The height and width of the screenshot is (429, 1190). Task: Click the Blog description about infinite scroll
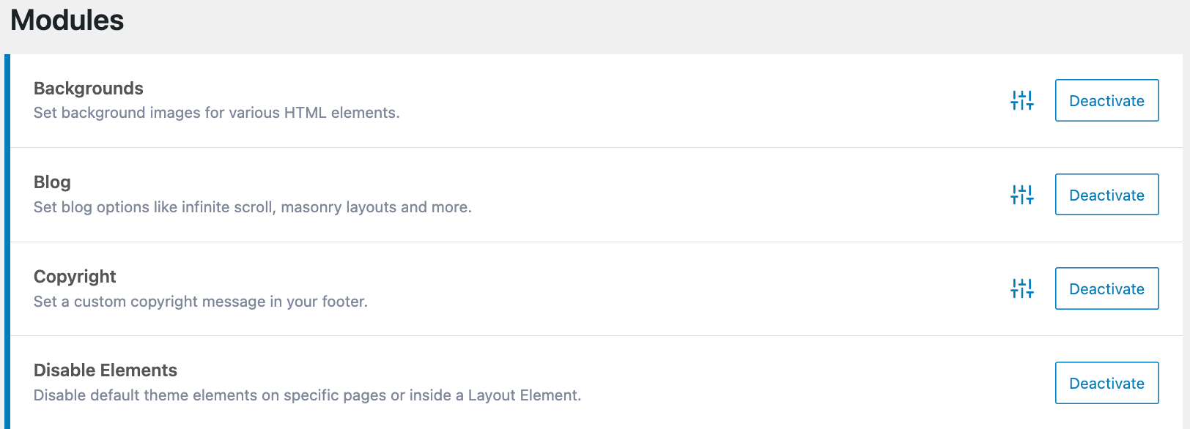(253, 207)
